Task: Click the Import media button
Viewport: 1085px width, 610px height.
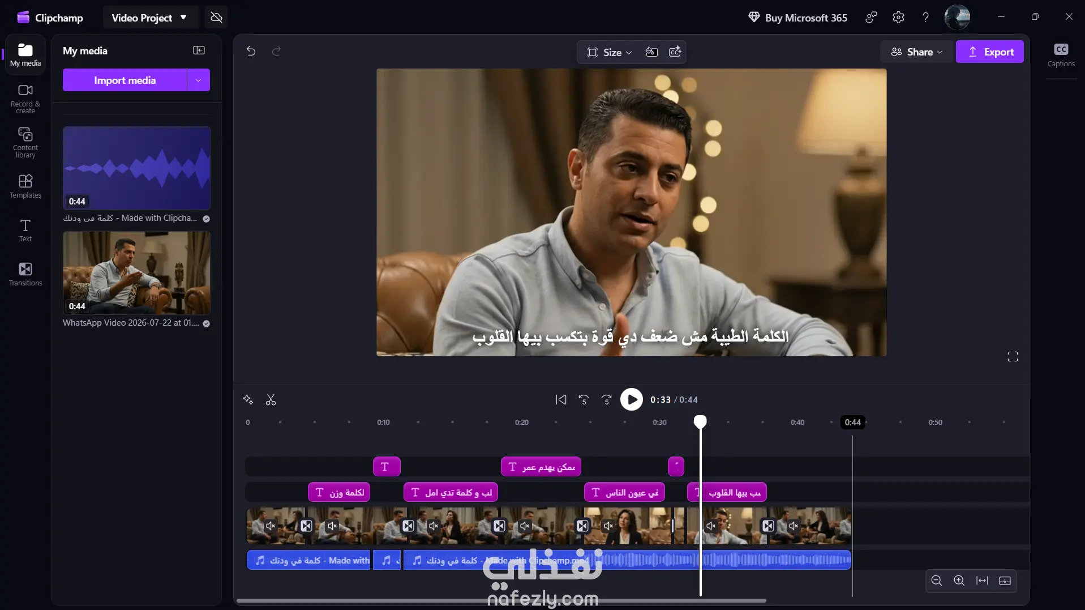Action: coord(125,80)
